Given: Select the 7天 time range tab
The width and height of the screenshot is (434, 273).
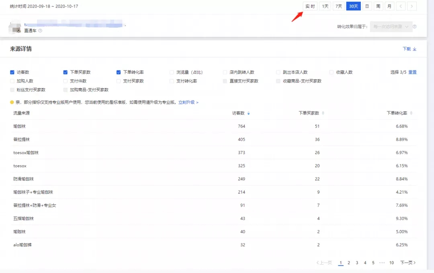Looking at the screenshot, I should (339, 6).
